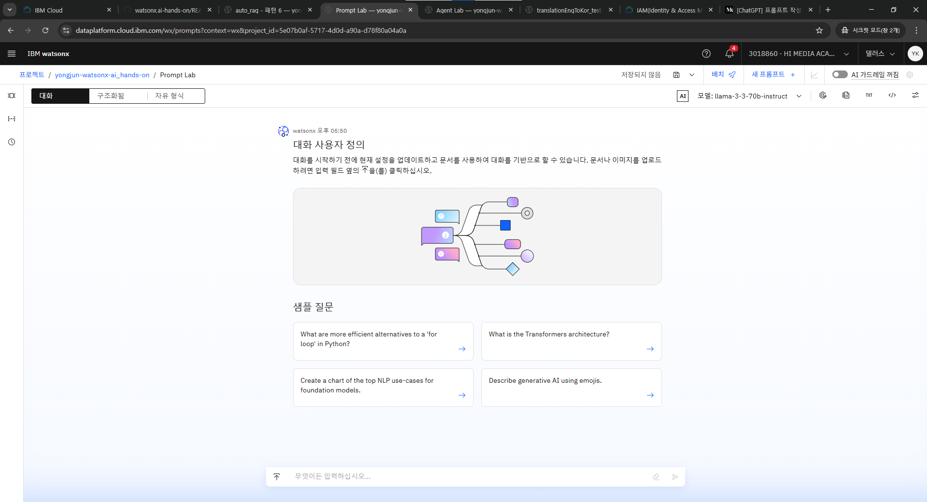Screen dimensions: 927x502
Task: Open the IBM watsonx navigation hamburger menu
Action: point(12,54)
